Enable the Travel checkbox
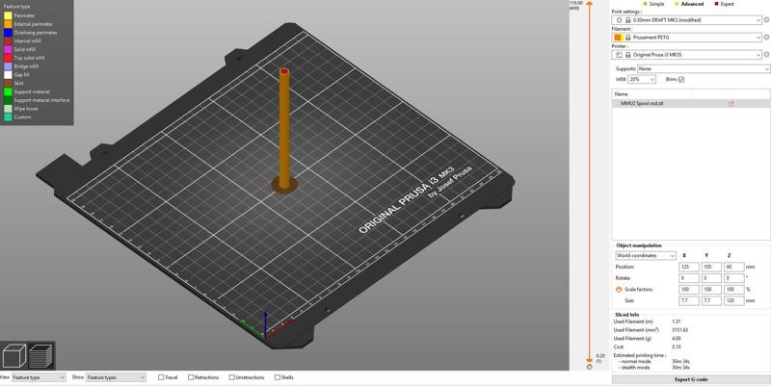771x386 pixels. tap(161, 377)
